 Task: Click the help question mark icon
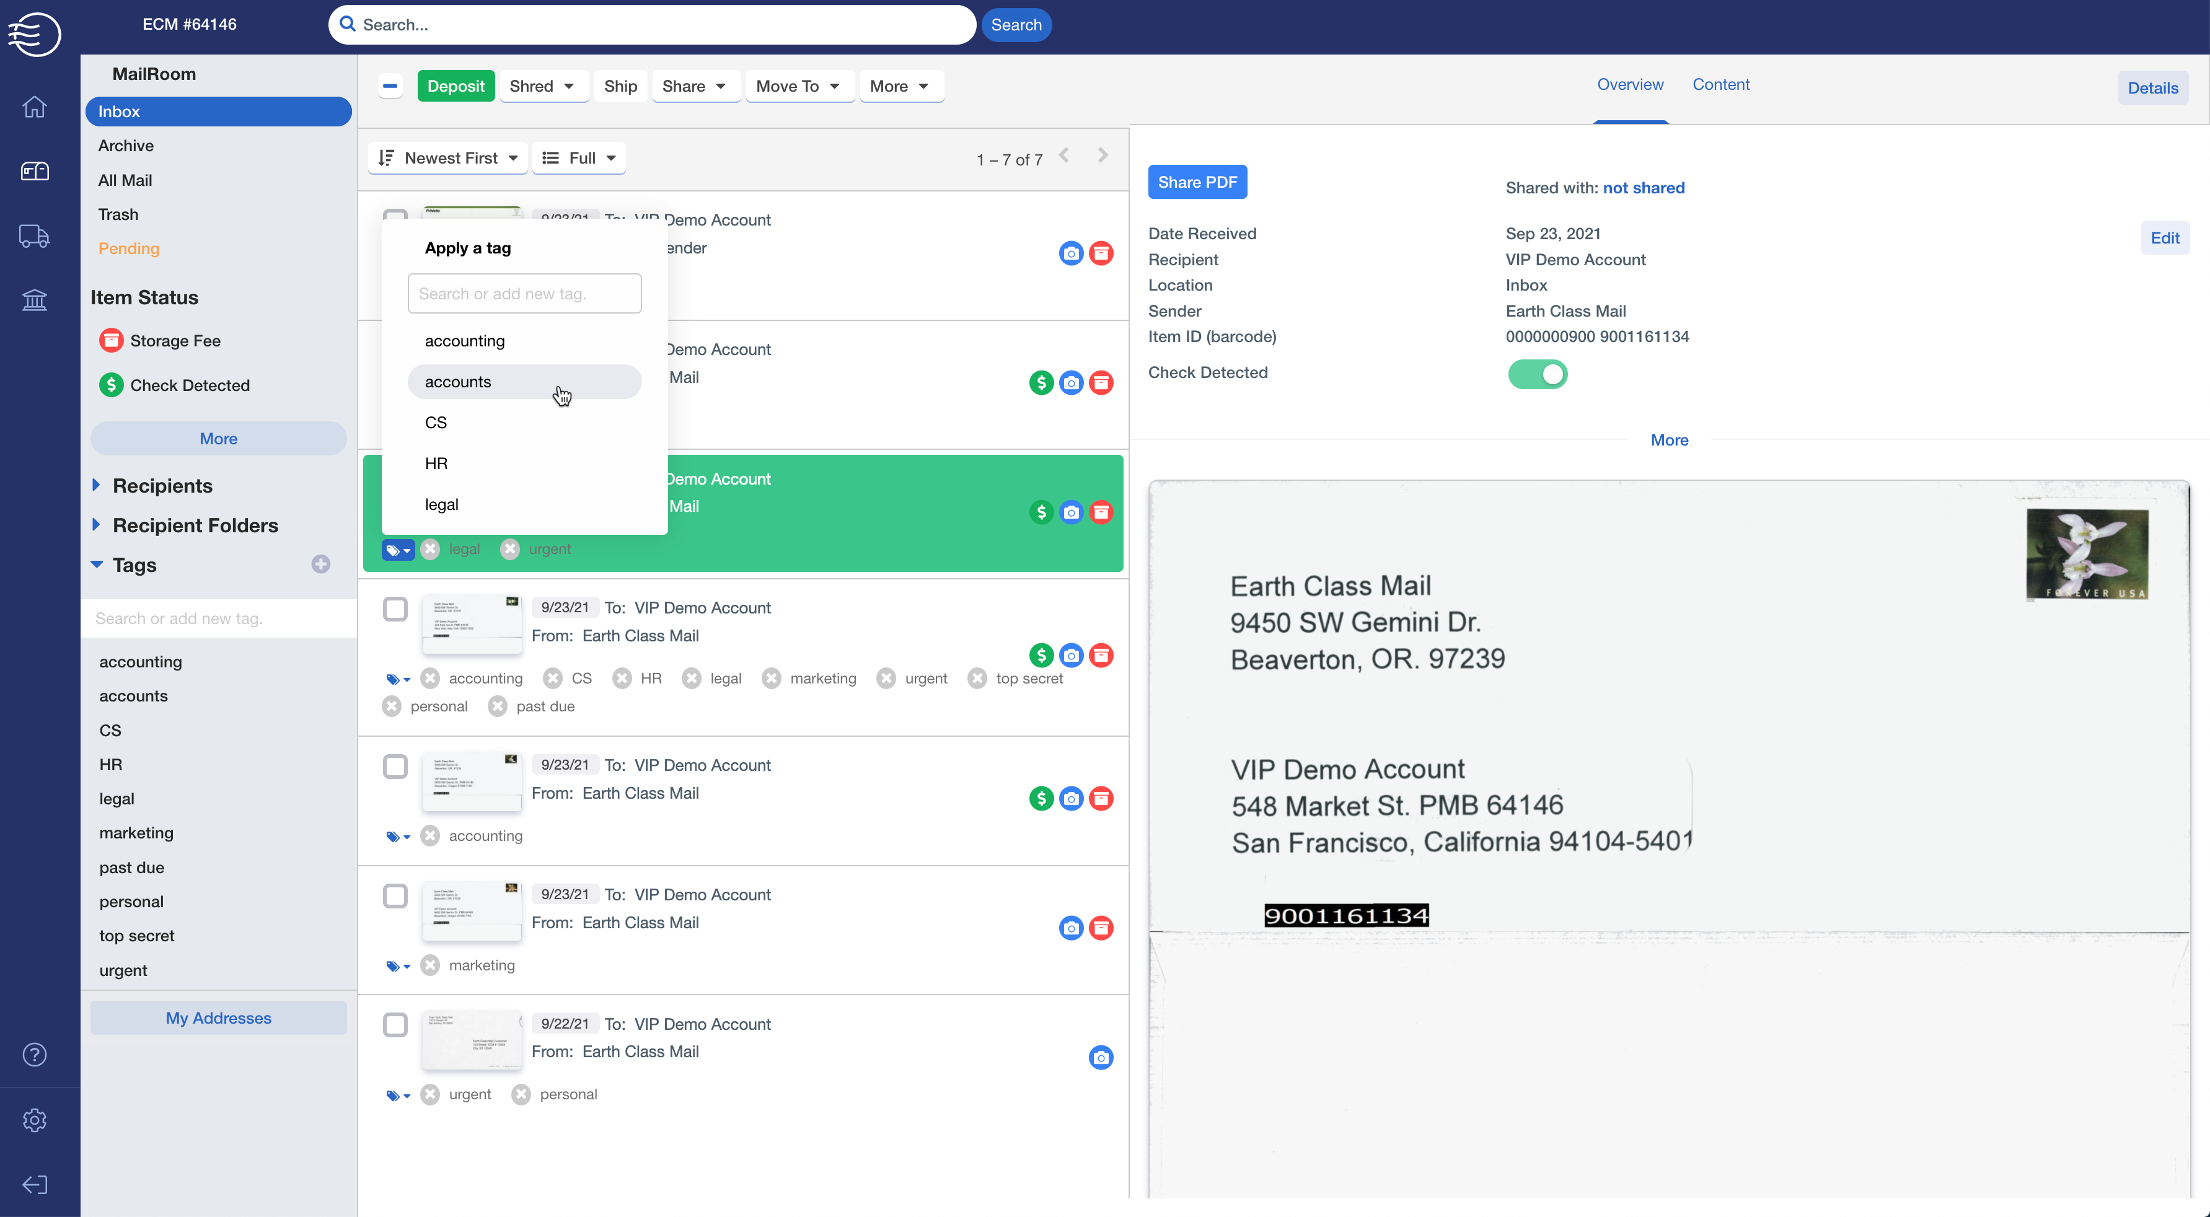point(34,1055)
